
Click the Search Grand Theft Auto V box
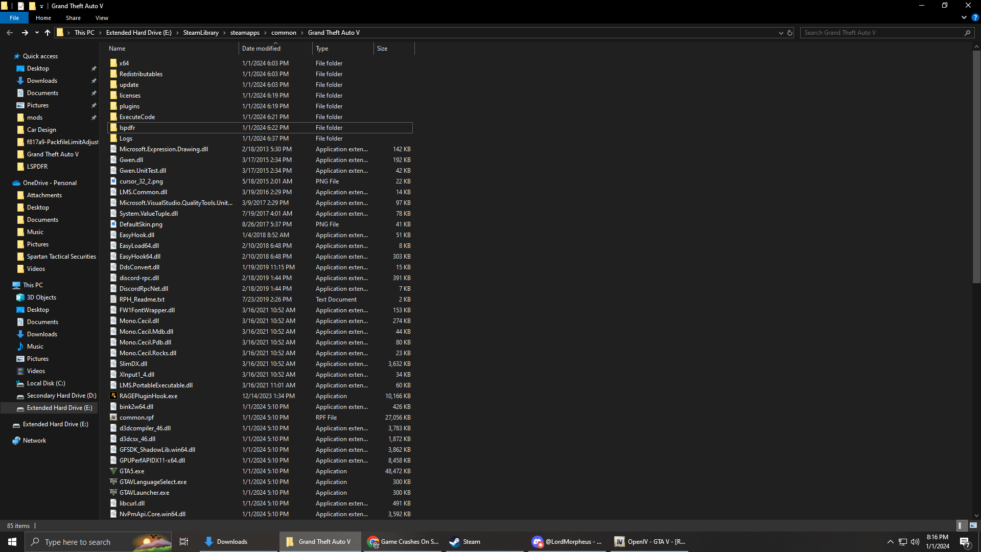tap(882, 33)
